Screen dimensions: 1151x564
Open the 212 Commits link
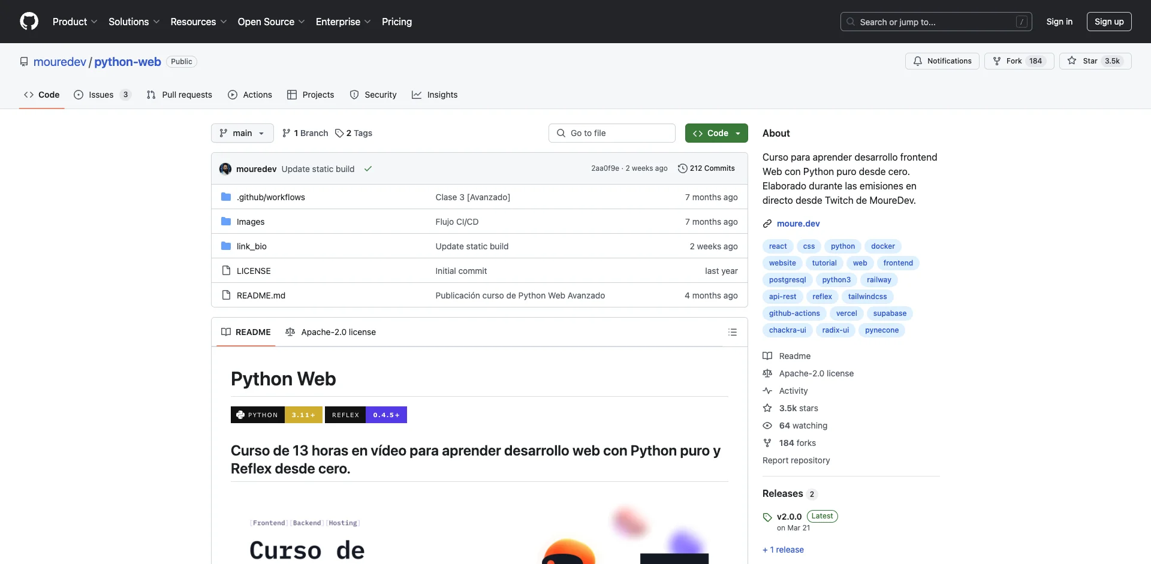pyautogui.click(x=706, y=168)
